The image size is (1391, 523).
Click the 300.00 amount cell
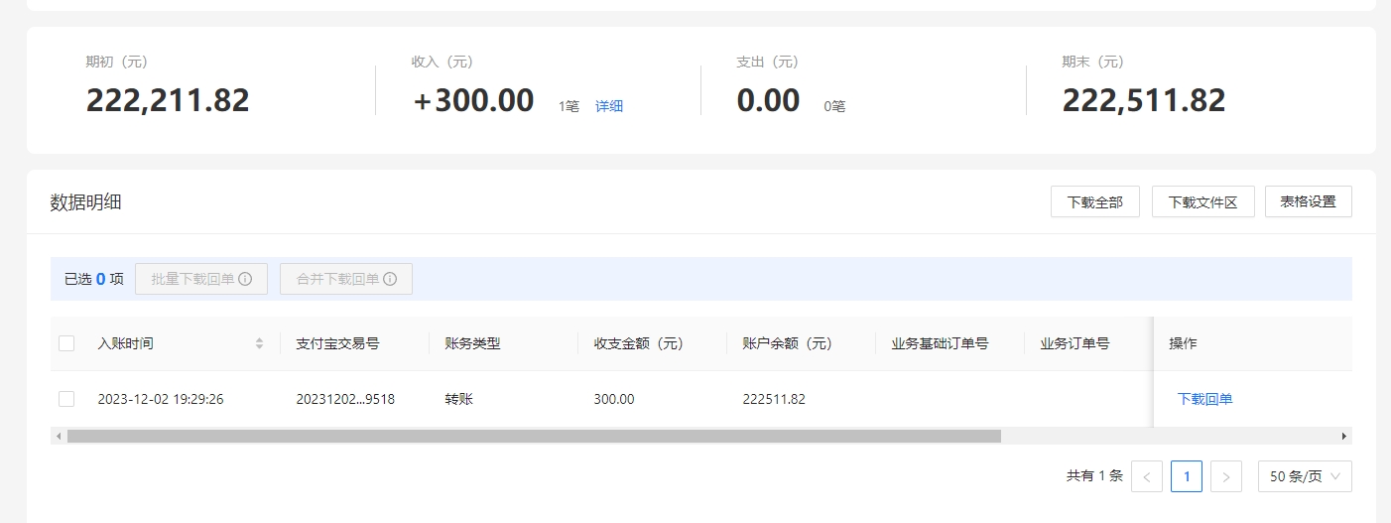614,399
